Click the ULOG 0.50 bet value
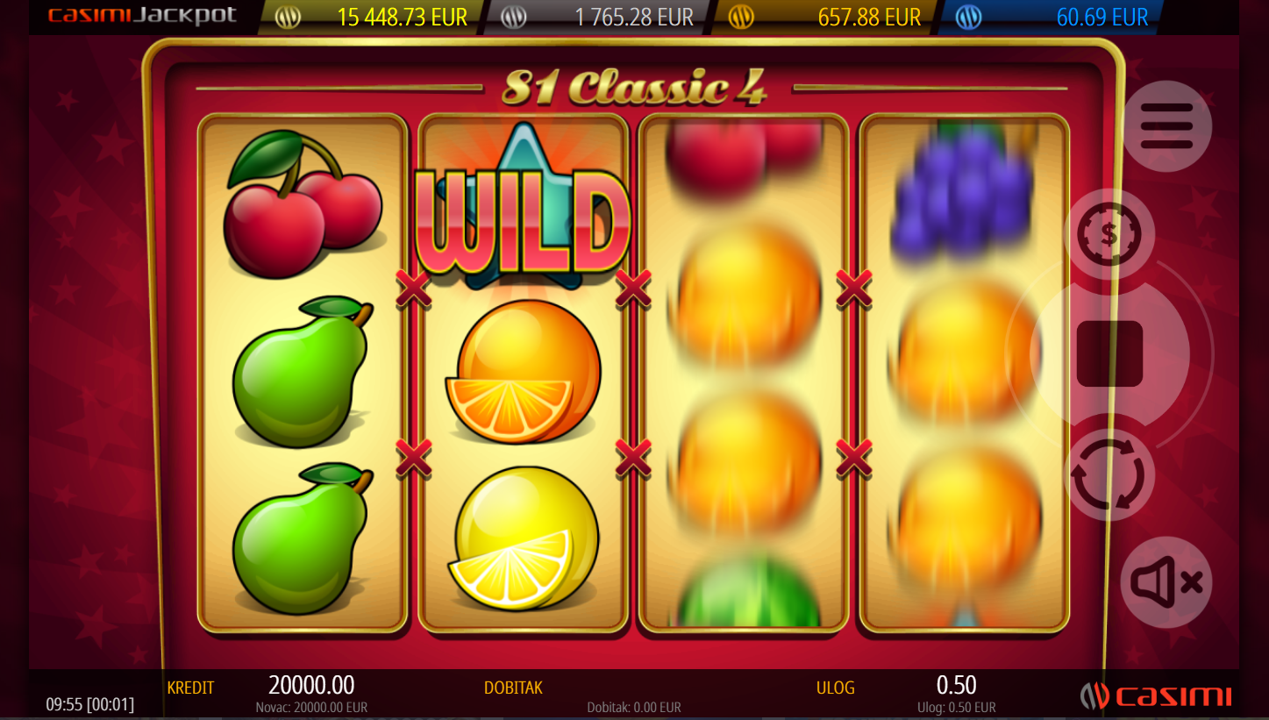This screenshot has width=1269, height=720. [x=956, y=685]
